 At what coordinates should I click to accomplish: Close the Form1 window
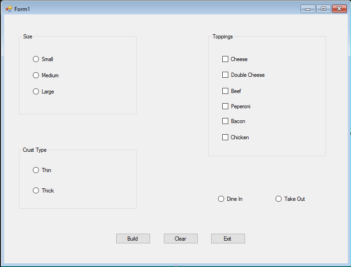[x=339, y=9]
